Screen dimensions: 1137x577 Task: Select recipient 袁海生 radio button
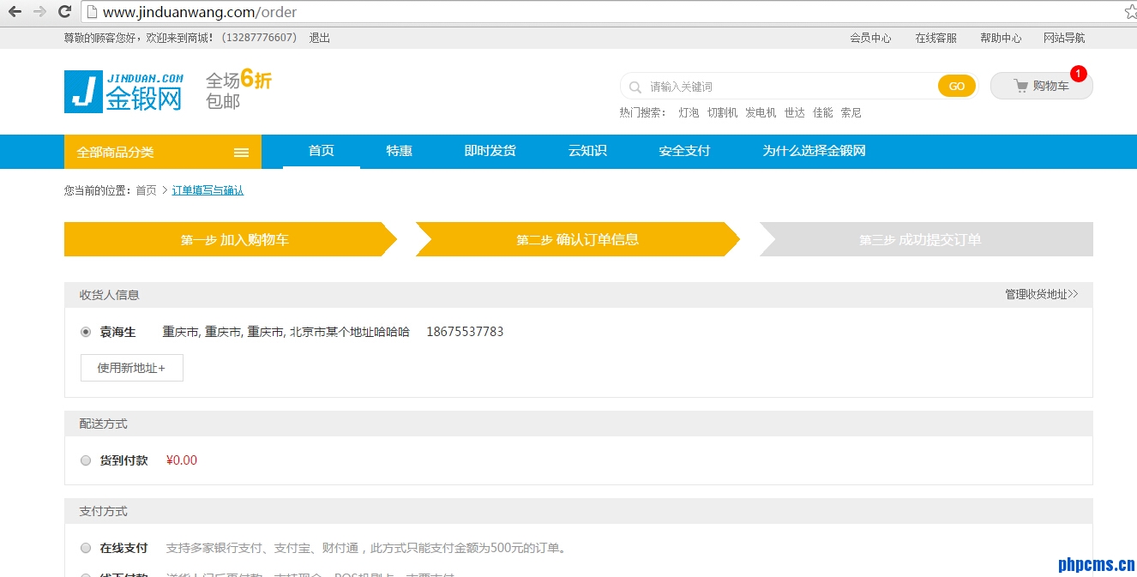[86, 332]
